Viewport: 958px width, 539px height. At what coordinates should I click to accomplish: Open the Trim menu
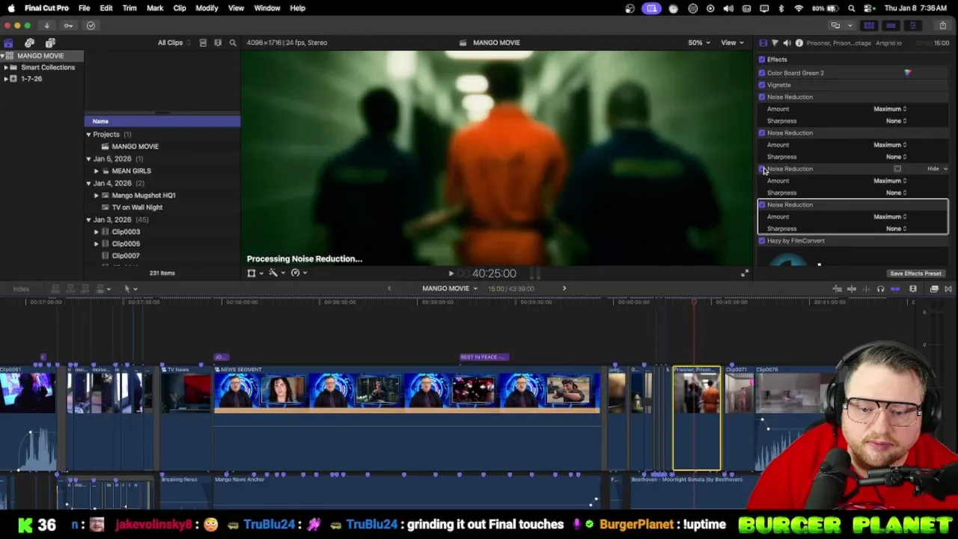[129, 8]
